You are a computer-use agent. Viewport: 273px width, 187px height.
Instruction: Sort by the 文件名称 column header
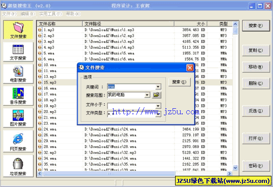[59, 24]
